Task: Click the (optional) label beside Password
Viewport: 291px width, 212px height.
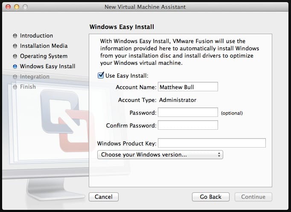Action: (232, 113)
